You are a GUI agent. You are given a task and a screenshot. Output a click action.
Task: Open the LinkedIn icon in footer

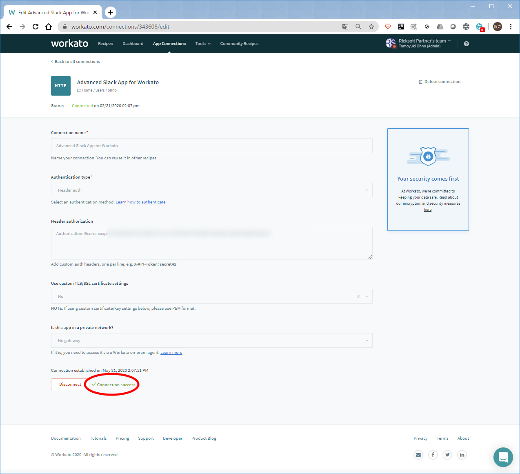(462, 455)
